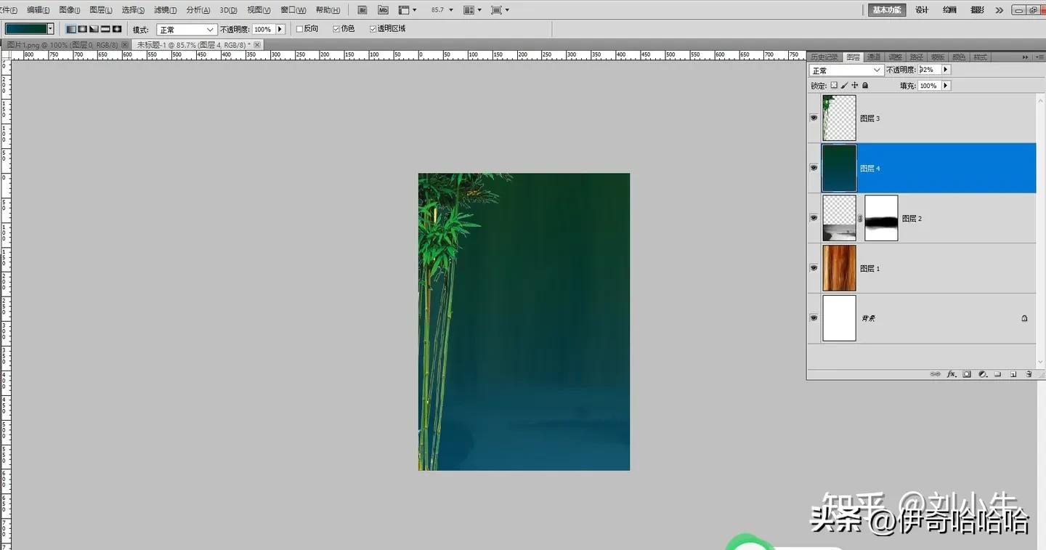The height and width of the screenshot is (550, 1046).
Task: Open the 滤镜 menu
Action: point(164,9)
